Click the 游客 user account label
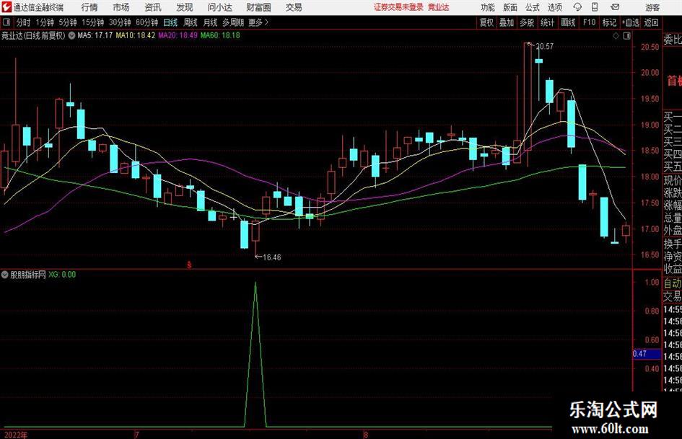The image size is (682, 439). pyautogui.click(x=652, y=7)
